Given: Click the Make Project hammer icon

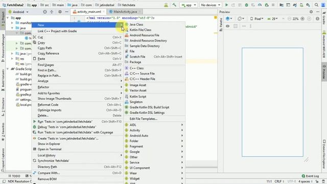Looking at the screenshot, I should pos(174,5).
